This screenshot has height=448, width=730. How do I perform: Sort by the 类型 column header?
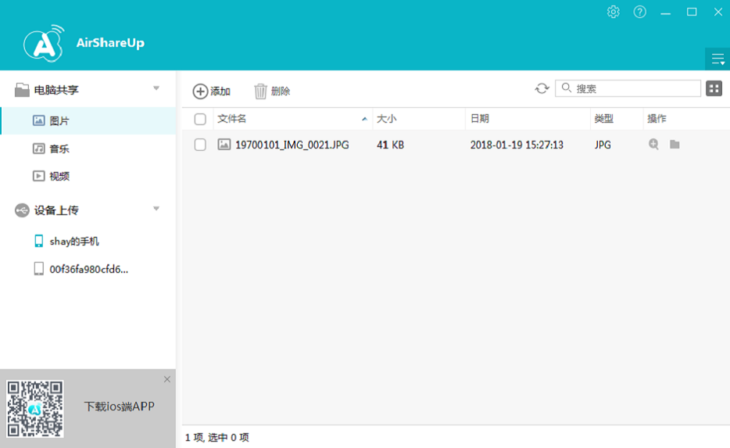coord(617,119)
